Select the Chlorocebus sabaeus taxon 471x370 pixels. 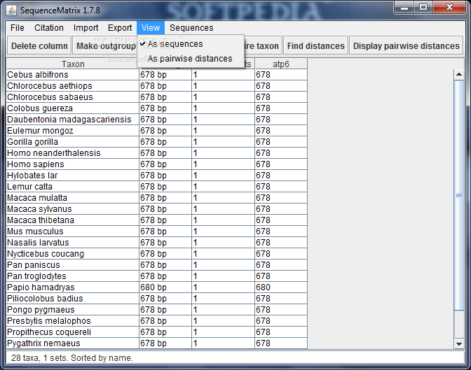(72, 97)
